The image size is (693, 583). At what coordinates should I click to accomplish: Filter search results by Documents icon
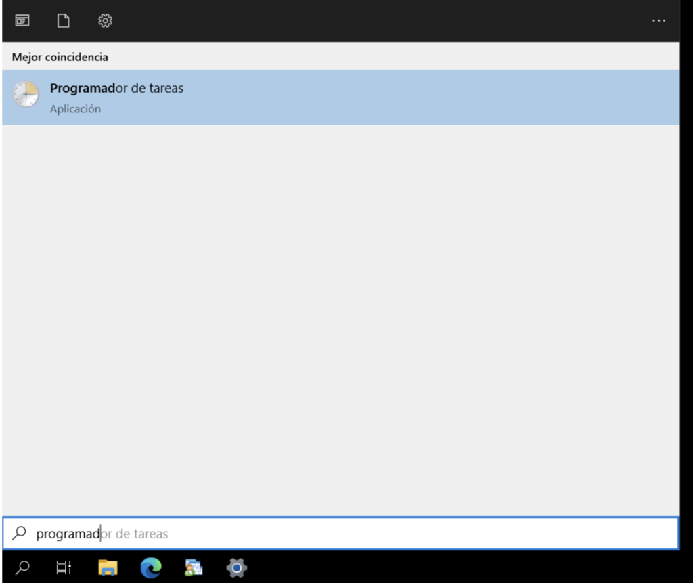[x=63, y=21]
